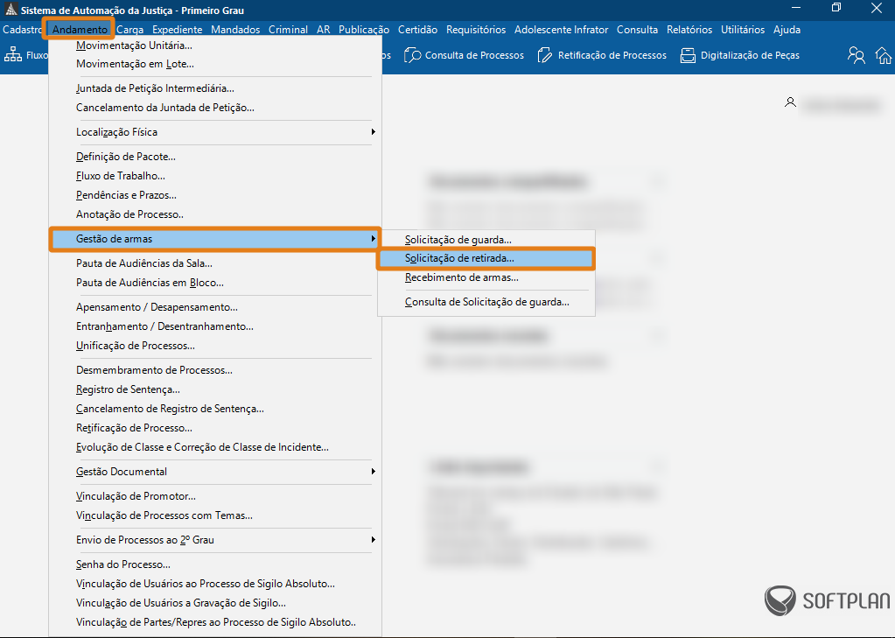Select Definição de Pacote entry

coord(126,157)
